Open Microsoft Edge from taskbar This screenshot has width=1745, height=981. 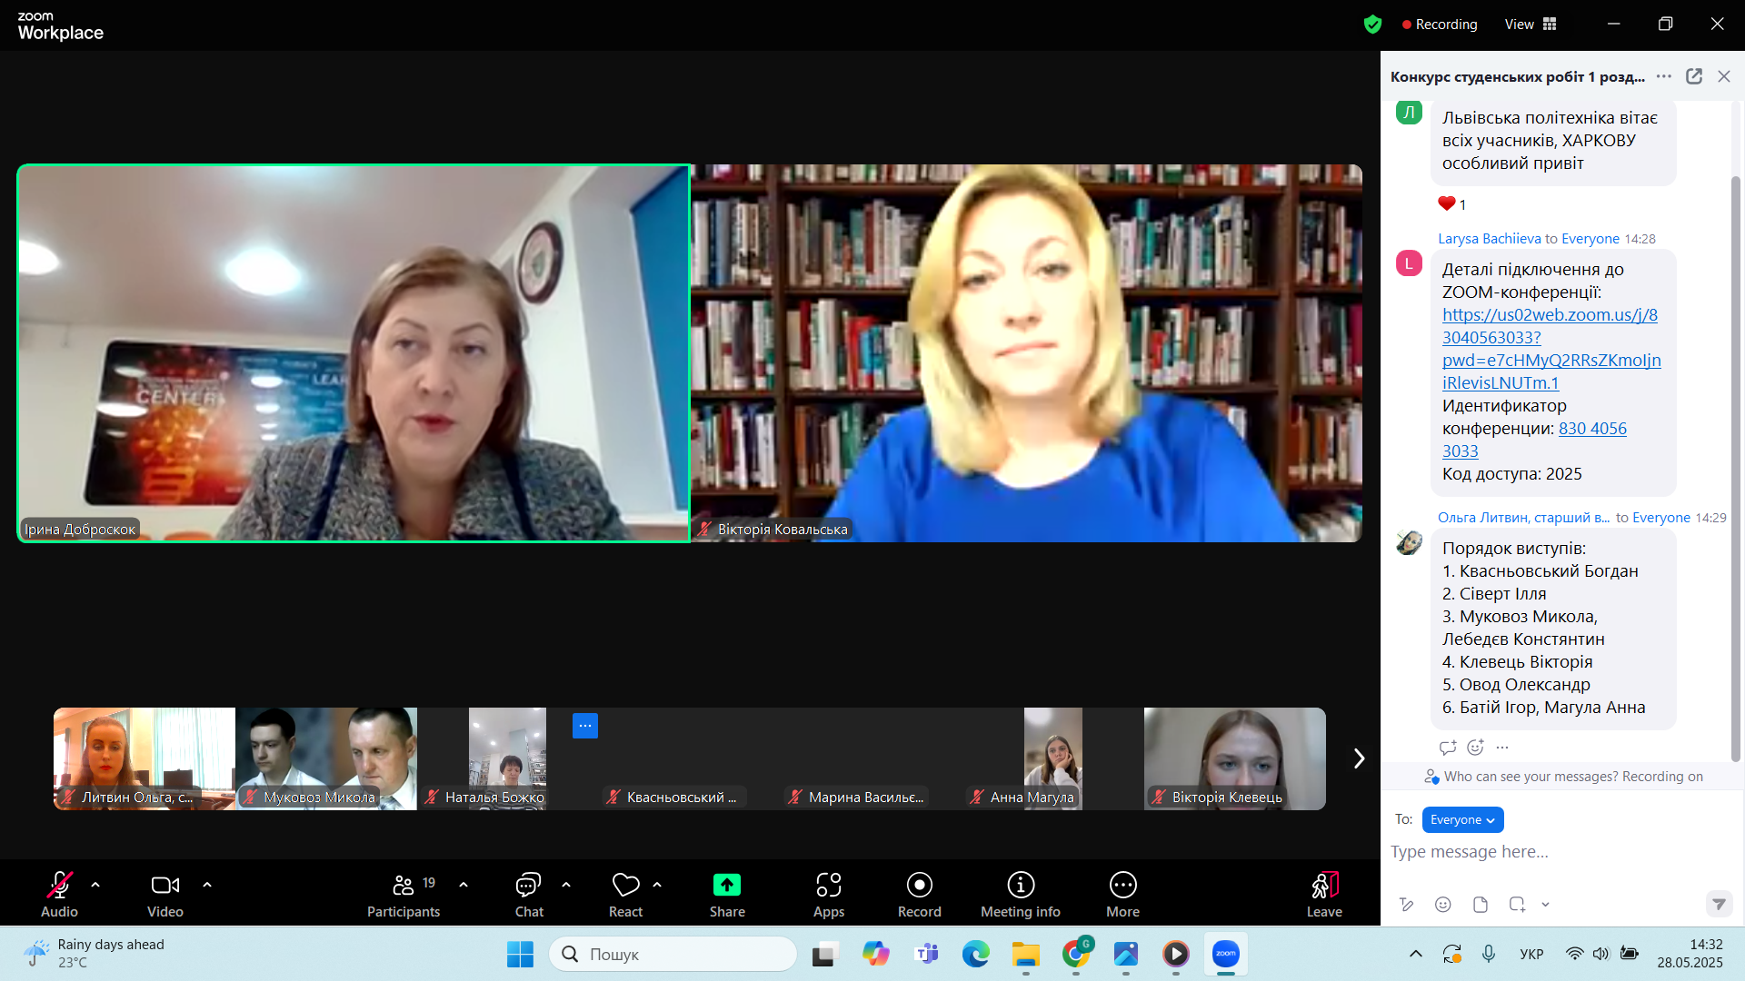point(976,954)
